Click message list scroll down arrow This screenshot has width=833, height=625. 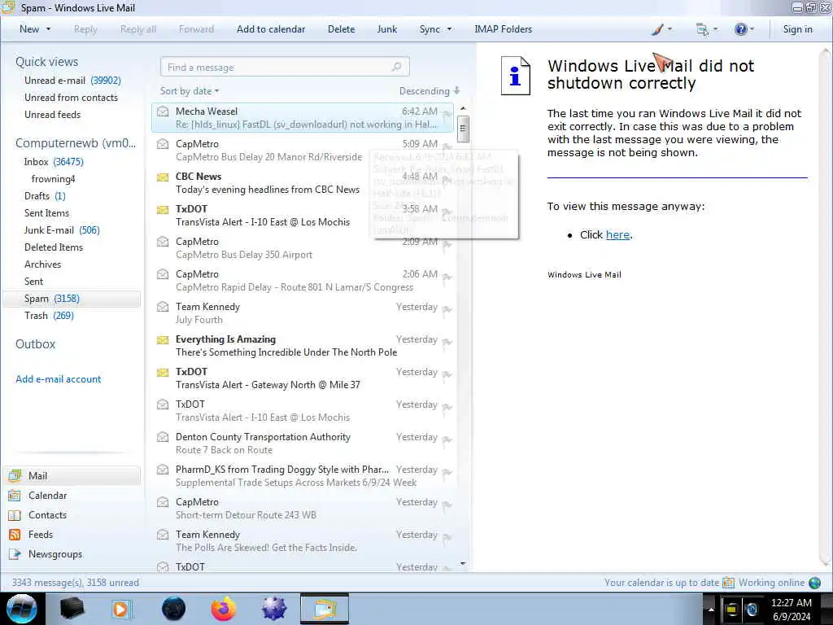(x=463, y=563)
